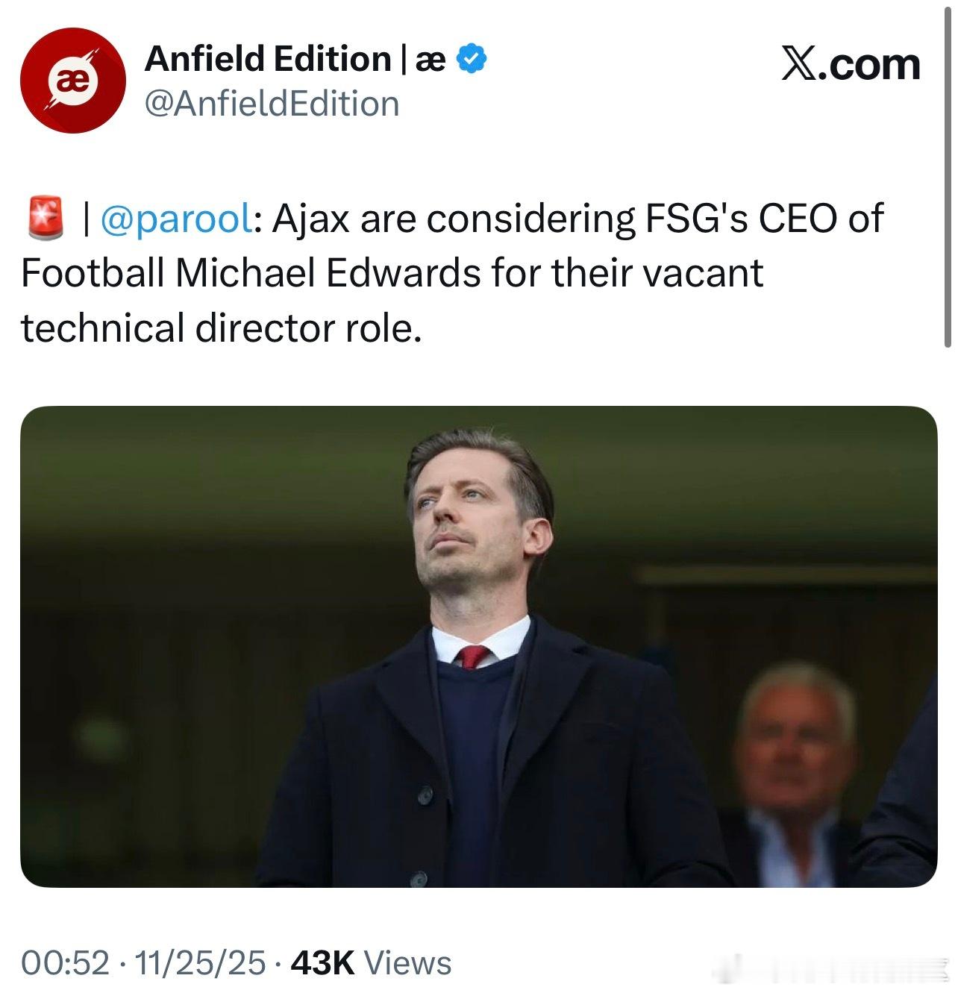The width and height of the screenshot is (958, 993).
Task: Click the blurred white-haired man in photo
Action: coord(795,754)
